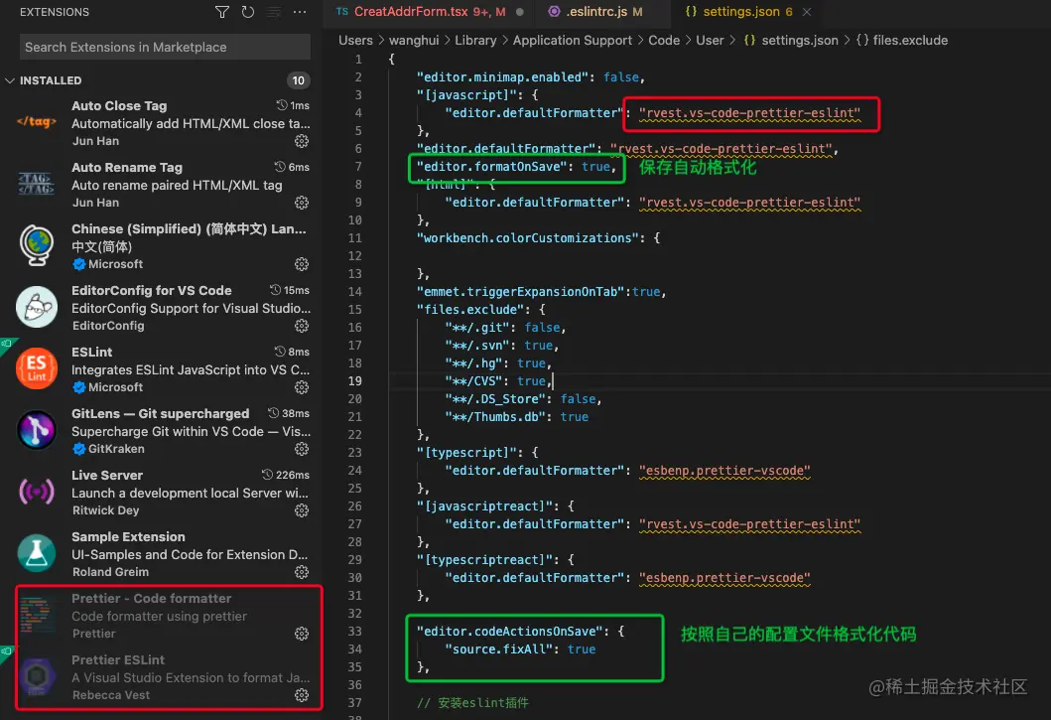Screen dimensions: 1051x720
Task: Open Prettier ESLint manage gear
Action: coord(302,695)
